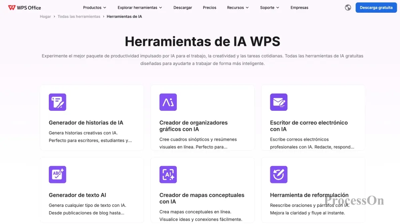Click the Herramientas de IA WPS heading
The height and width of the screenshot is (224, 400).
coord(202,41)
